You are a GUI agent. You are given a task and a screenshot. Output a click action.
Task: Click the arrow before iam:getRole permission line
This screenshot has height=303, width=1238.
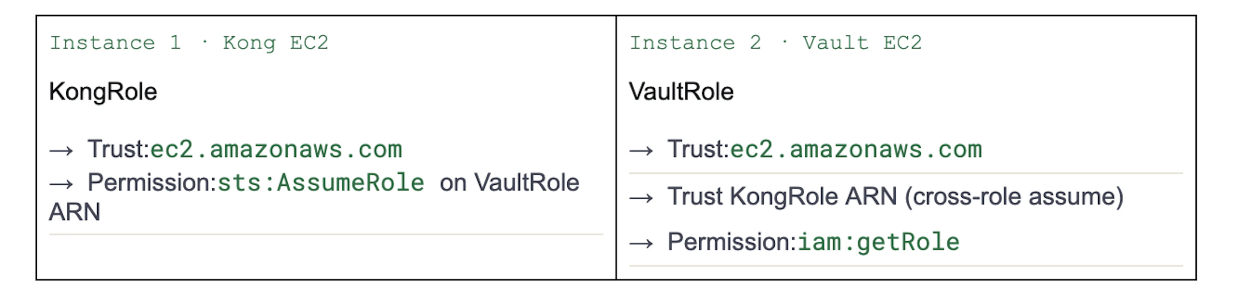(641, 243)
